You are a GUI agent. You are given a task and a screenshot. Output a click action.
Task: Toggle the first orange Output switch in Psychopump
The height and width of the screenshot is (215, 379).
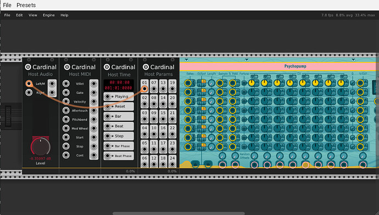(204, 82)
